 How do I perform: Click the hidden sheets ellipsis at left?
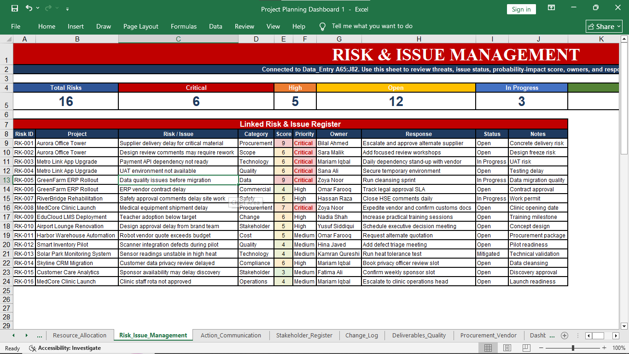40,336
